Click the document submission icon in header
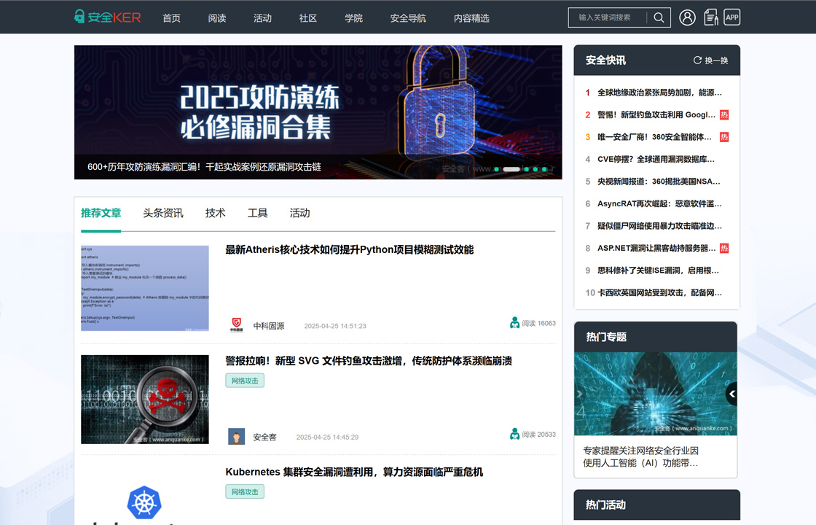 (x=710, y=17)
